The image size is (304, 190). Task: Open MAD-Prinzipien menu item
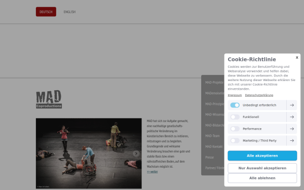tap(215, 104)
